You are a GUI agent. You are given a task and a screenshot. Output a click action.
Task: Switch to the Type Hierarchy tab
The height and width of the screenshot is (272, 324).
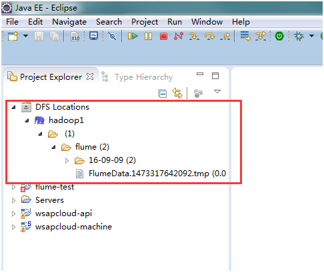pyautogui.click(x=143, y=77)
